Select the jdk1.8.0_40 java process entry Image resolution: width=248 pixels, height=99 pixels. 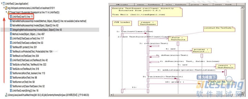coord(48,95)
